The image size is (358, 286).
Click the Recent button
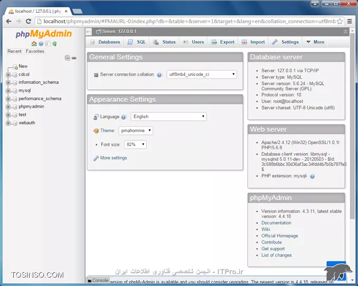click(14, 51)
